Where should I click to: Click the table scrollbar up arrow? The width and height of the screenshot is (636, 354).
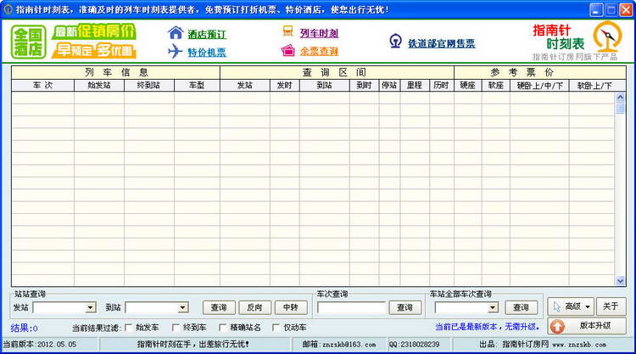(620, 97)
